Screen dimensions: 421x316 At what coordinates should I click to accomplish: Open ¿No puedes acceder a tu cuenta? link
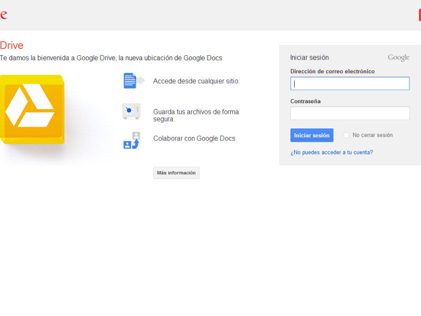(332, 152)
